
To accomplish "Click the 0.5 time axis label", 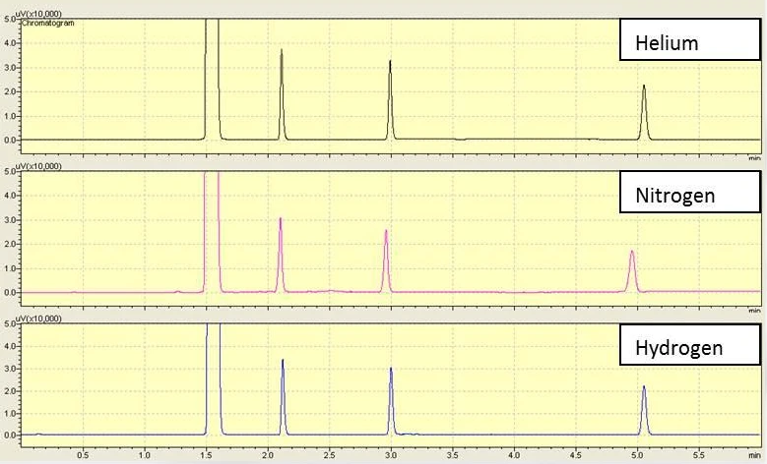I will 83,455.
